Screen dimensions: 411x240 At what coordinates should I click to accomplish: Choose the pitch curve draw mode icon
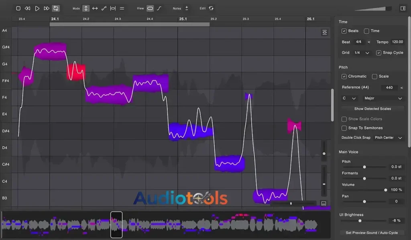[104, 8]
